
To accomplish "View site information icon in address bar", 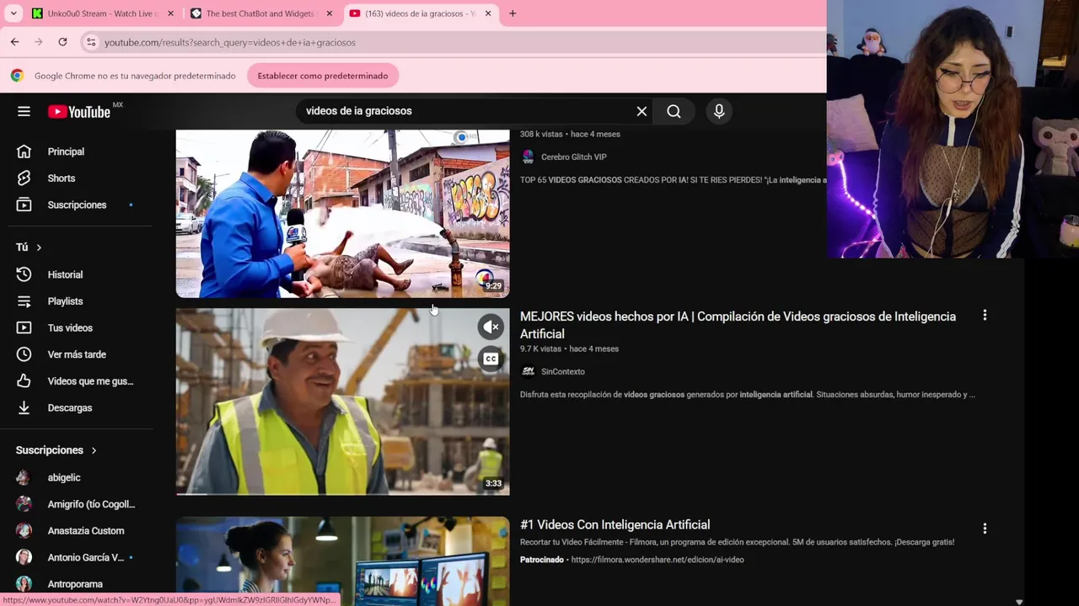I will 91,42.
